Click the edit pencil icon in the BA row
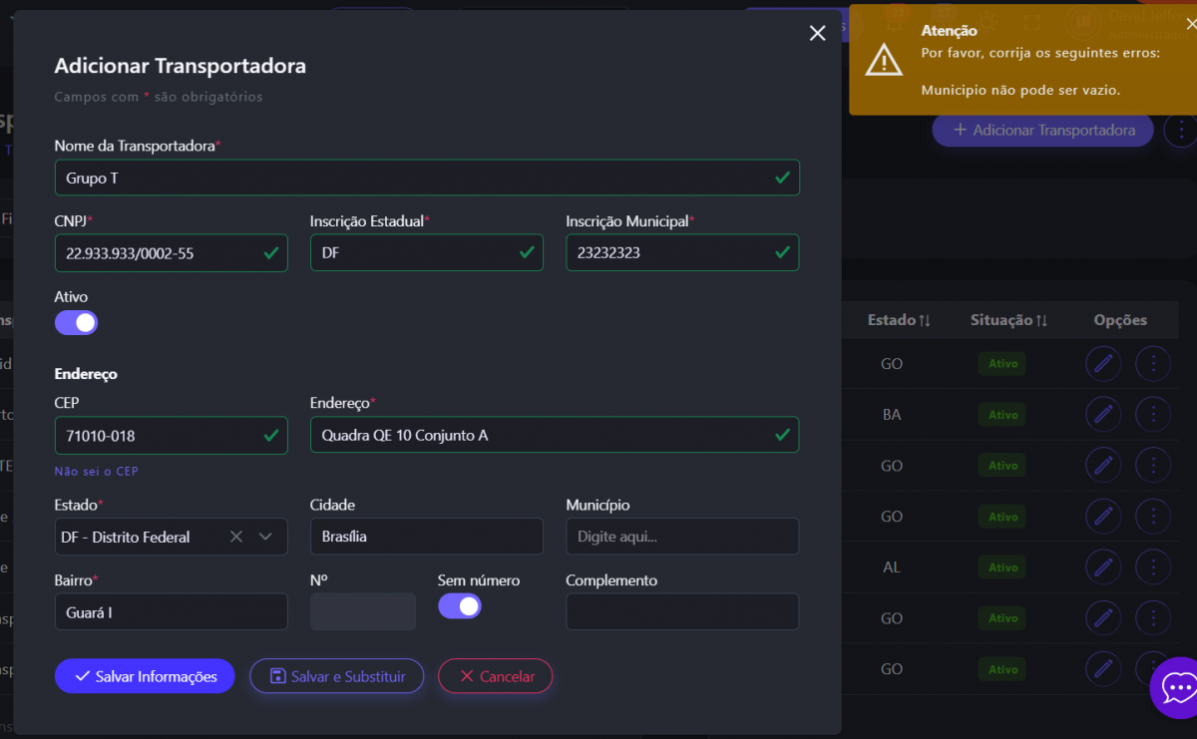The image size is (1197, 739). tap(1102, 414)
